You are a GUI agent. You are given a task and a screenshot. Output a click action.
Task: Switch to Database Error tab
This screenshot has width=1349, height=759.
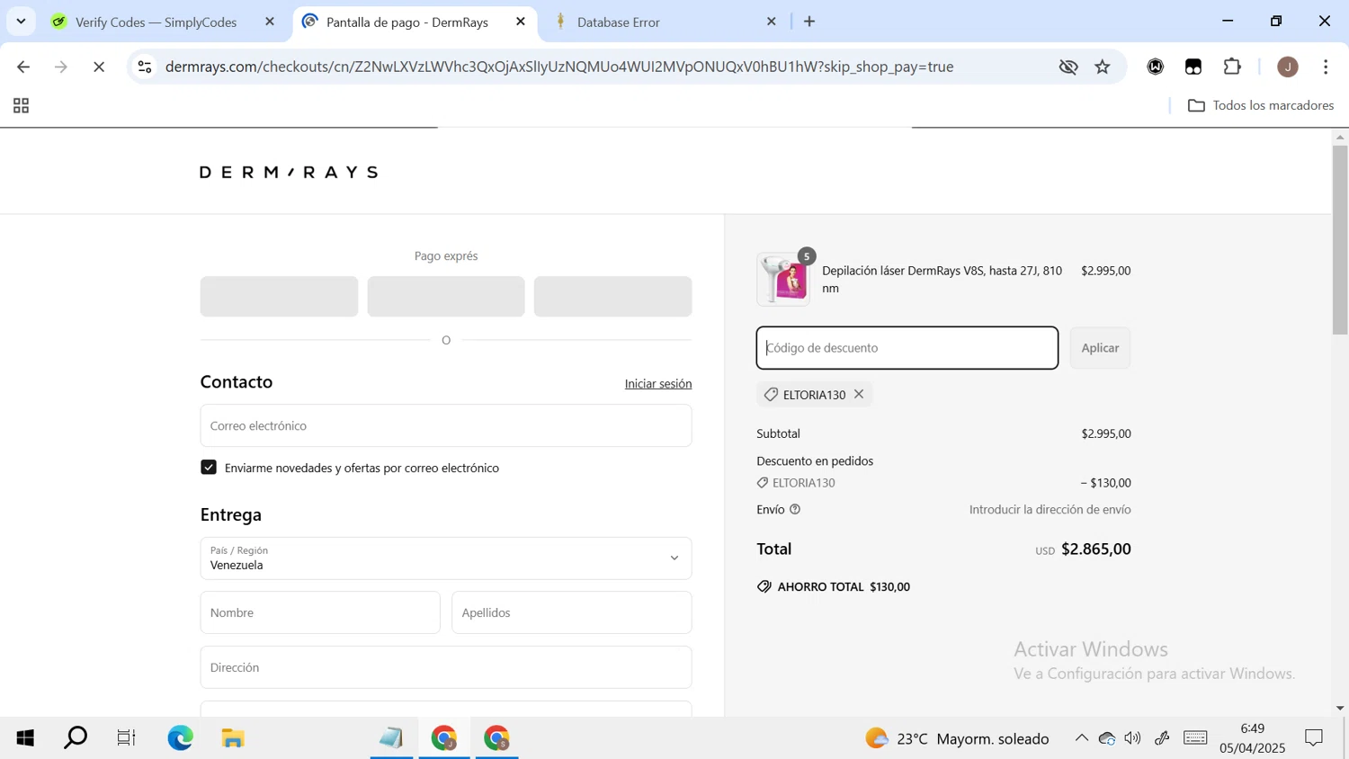[x=619, y=22]
